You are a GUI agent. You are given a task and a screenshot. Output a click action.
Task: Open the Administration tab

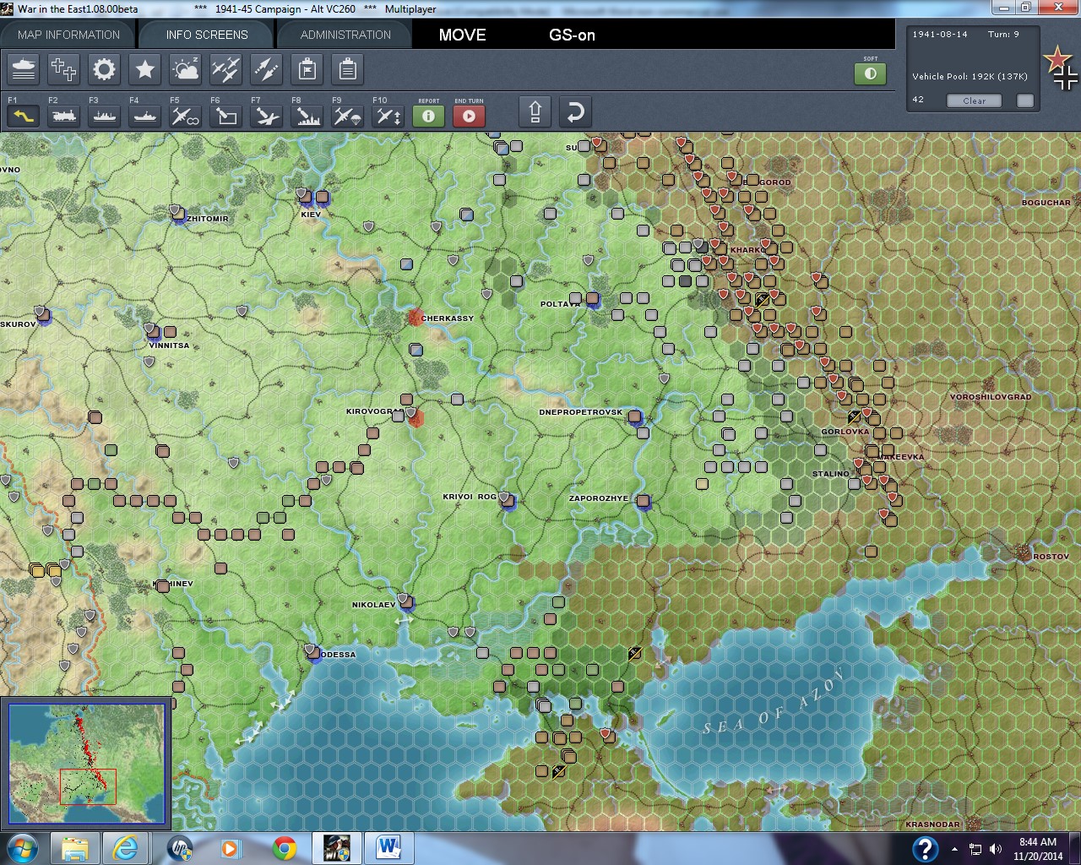coord(345,35)
